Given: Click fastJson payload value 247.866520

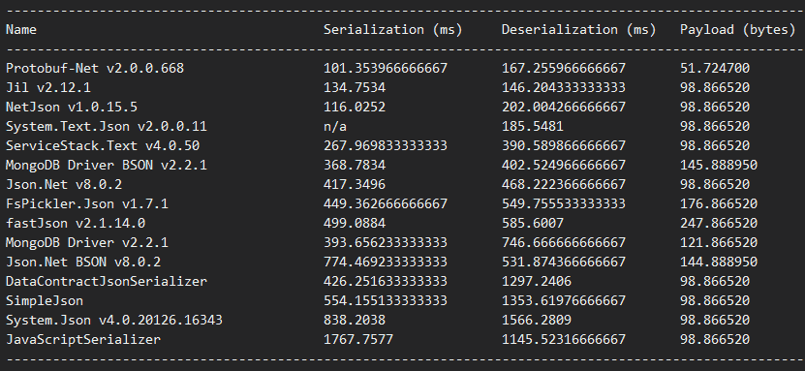Looking at the screenshot, I should tap(719, 223).
